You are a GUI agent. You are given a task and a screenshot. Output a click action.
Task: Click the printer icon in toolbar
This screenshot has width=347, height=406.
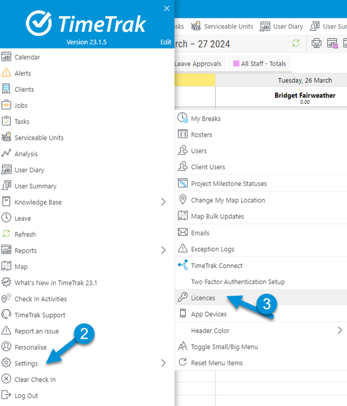pos(317,43)
